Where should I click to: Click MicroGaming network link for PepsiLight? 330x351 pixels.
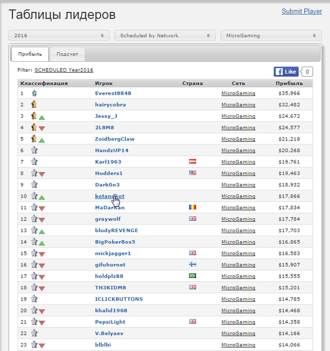pos(238,322)
